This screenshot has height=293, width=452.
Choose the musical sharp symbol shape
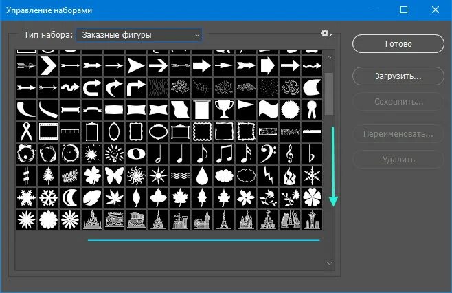(26, 176)
